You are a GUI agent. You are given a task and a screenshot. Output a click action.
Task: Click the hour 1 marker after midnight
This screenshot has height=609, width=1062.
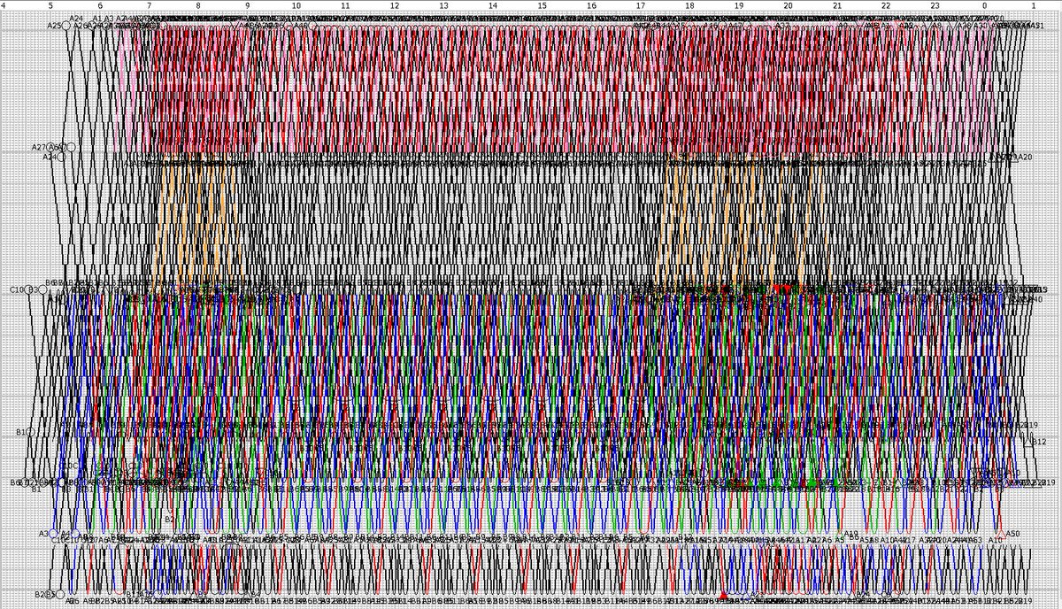click(1033, 5)
